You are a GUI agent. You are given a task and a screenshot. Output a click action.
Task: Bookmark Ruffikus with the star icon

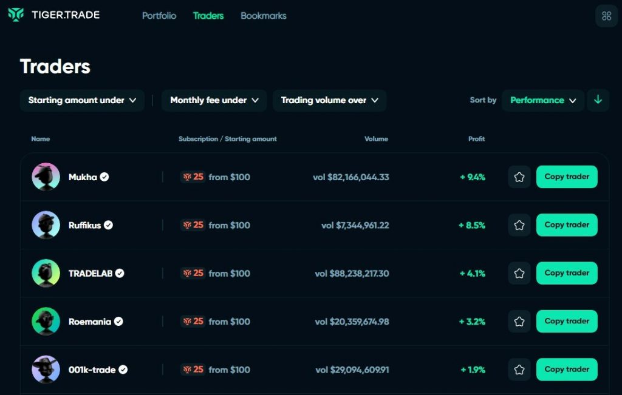tap(519, 225)
